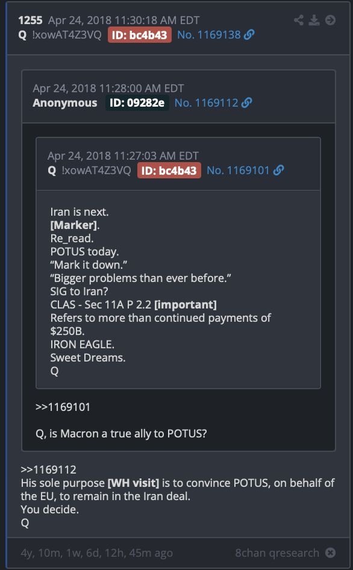
Task: Click the Q !xowAT4Z3VQ tripcode in top header
Action: [x=60, y=35]
